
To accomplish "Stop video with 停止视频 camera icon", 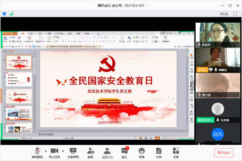I will pos(54,153).
